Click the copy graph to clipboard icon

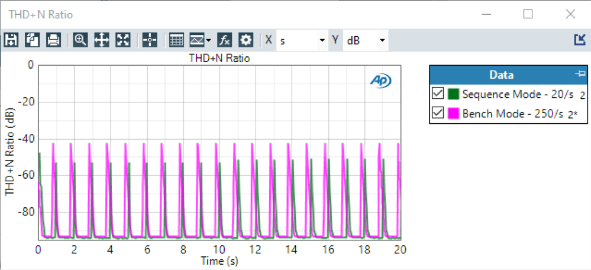point(32,40)
